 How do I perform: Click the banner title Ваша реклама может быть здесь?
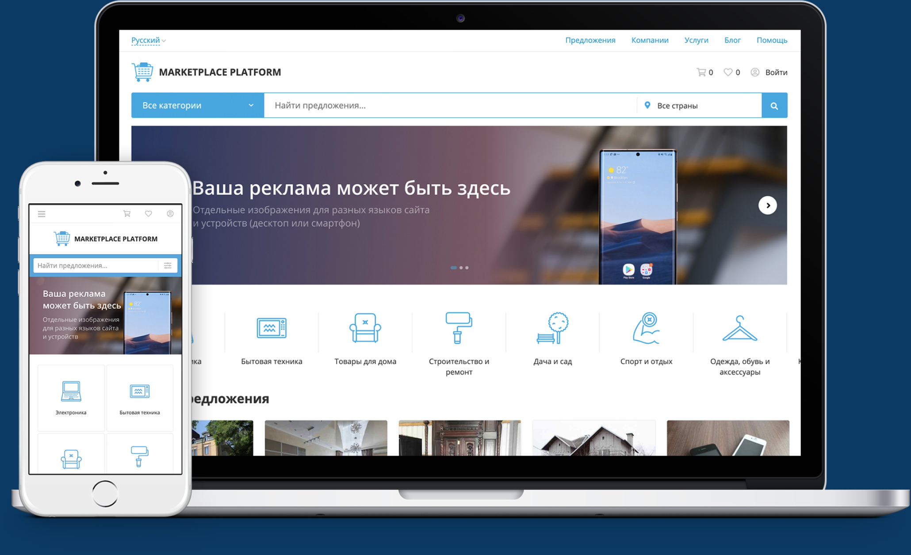pyautogui.click(x=351, y=188)
